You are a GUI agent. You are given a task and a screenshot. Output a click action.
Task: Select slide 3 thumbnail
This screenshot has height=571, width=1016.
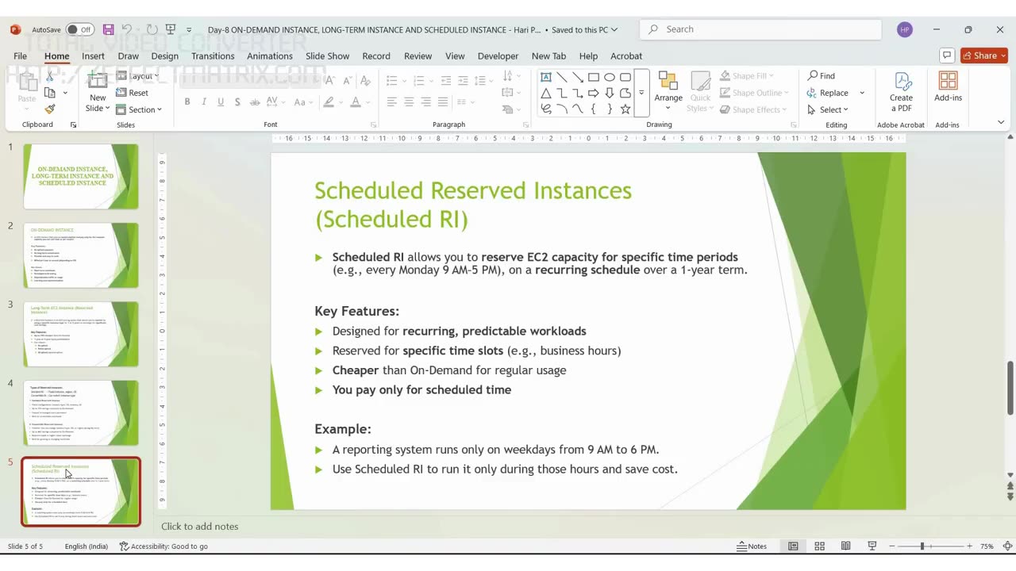[x=81, y=334]
